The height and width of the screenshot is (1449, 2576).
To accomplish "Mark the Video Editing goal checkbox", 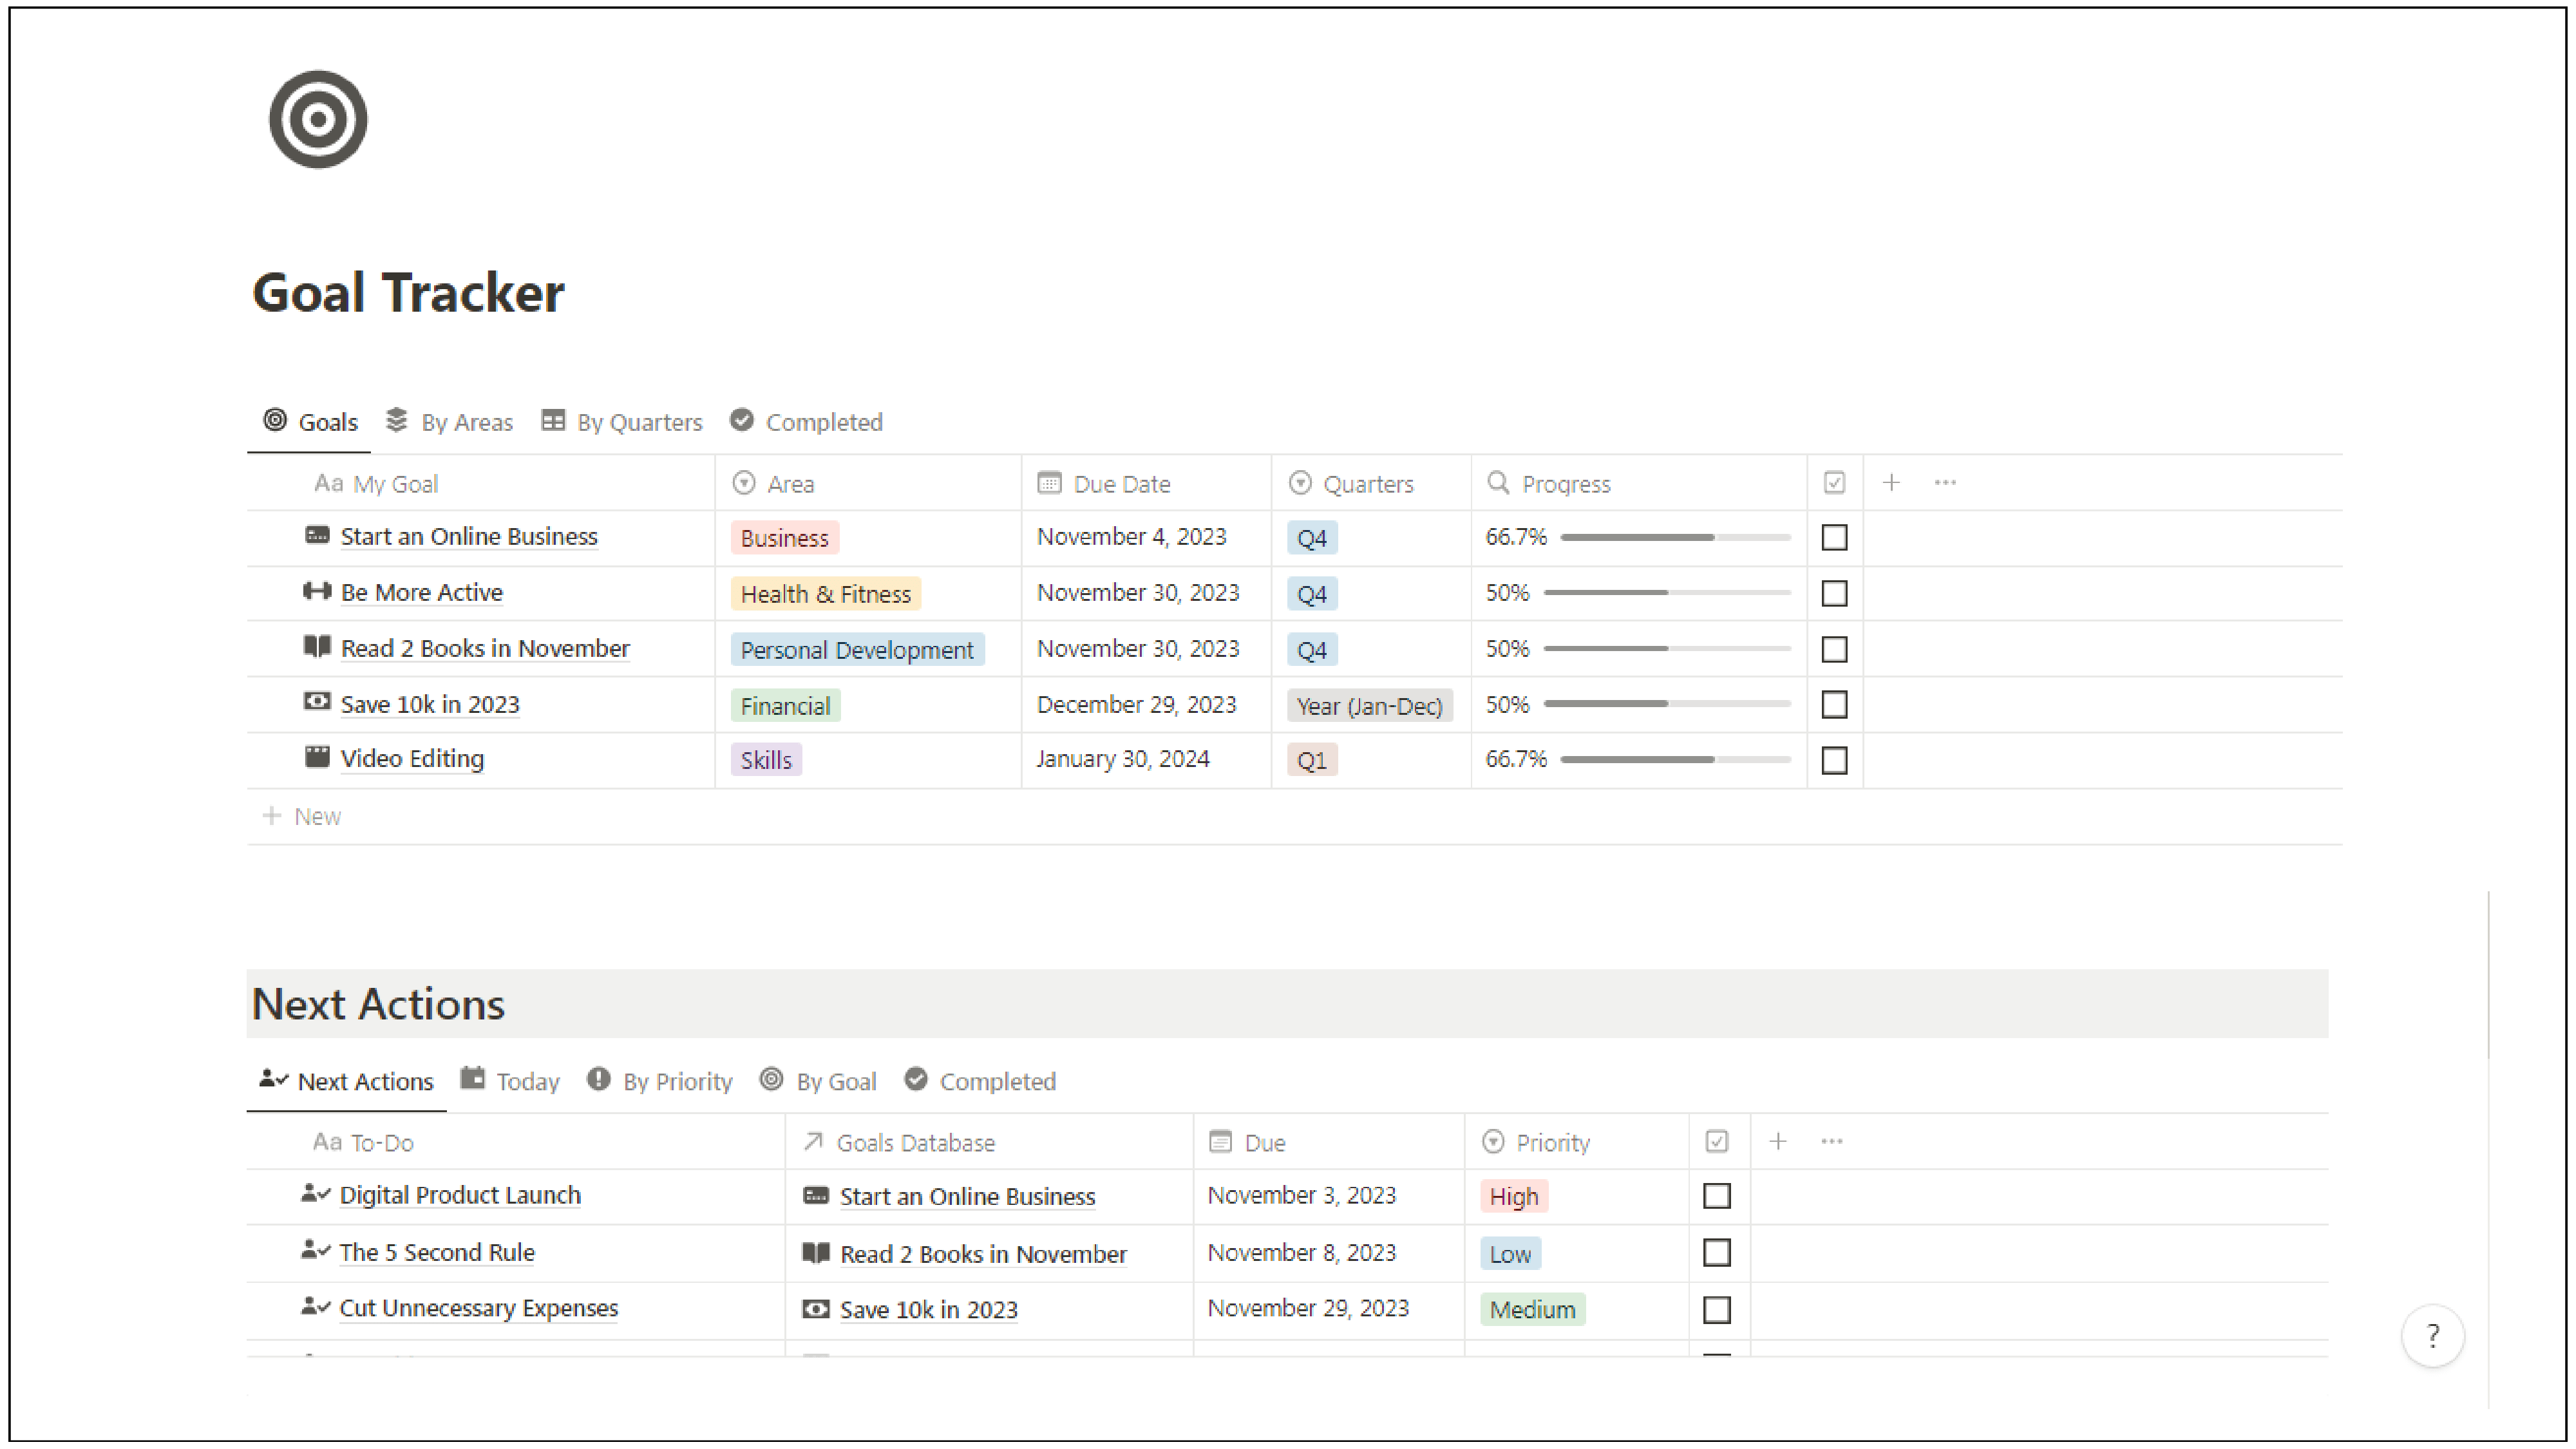I will (x=1834, y=760).
